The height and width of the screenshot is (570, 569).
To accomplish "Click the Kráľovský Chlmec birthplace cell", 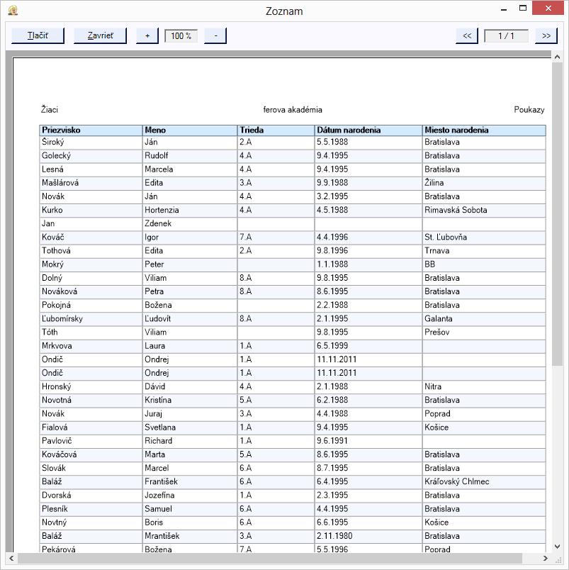I will [x=484, y=481].
